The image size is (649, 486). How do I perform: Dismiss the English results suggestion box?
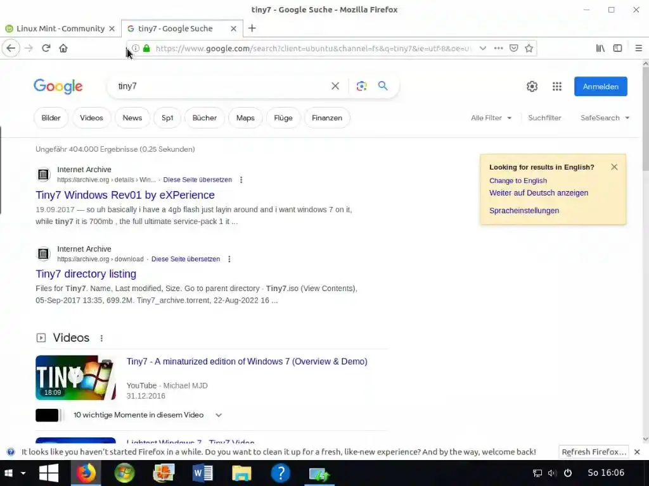[614, 167]
